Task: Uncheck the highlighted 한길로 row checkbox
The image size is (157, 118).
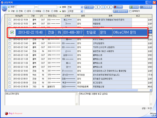Action: pyautogui.click(x=12, y=33)
